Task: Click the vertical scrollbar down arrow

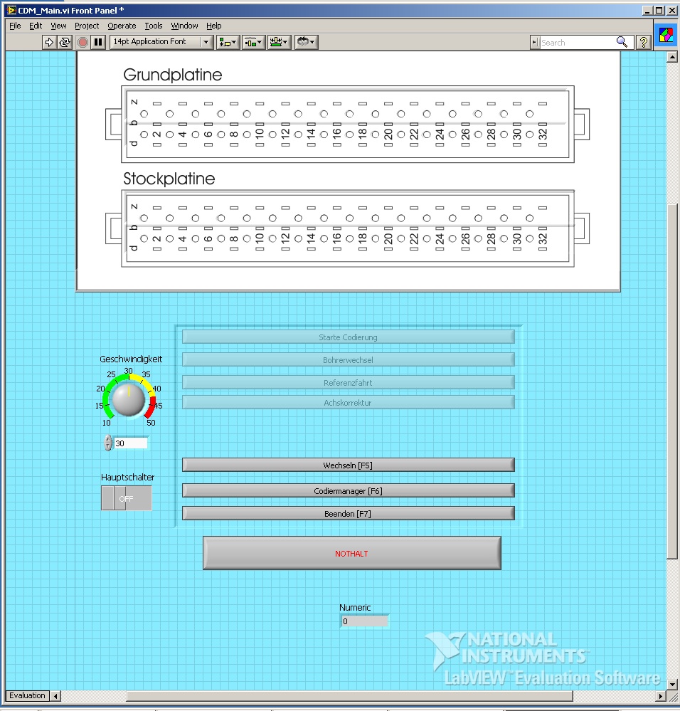Action: 672,684
